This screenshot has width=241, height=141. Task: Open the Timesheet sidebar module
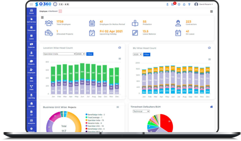click(32, 28)
